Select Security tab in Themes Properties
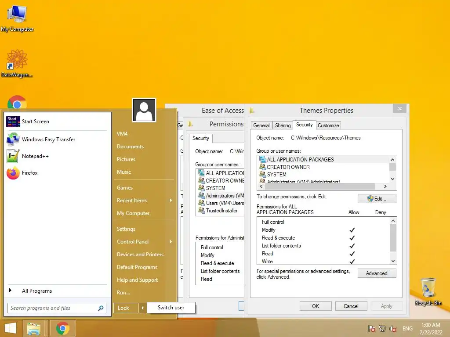Viewport: 450px width, 337px height. point(304,125)
